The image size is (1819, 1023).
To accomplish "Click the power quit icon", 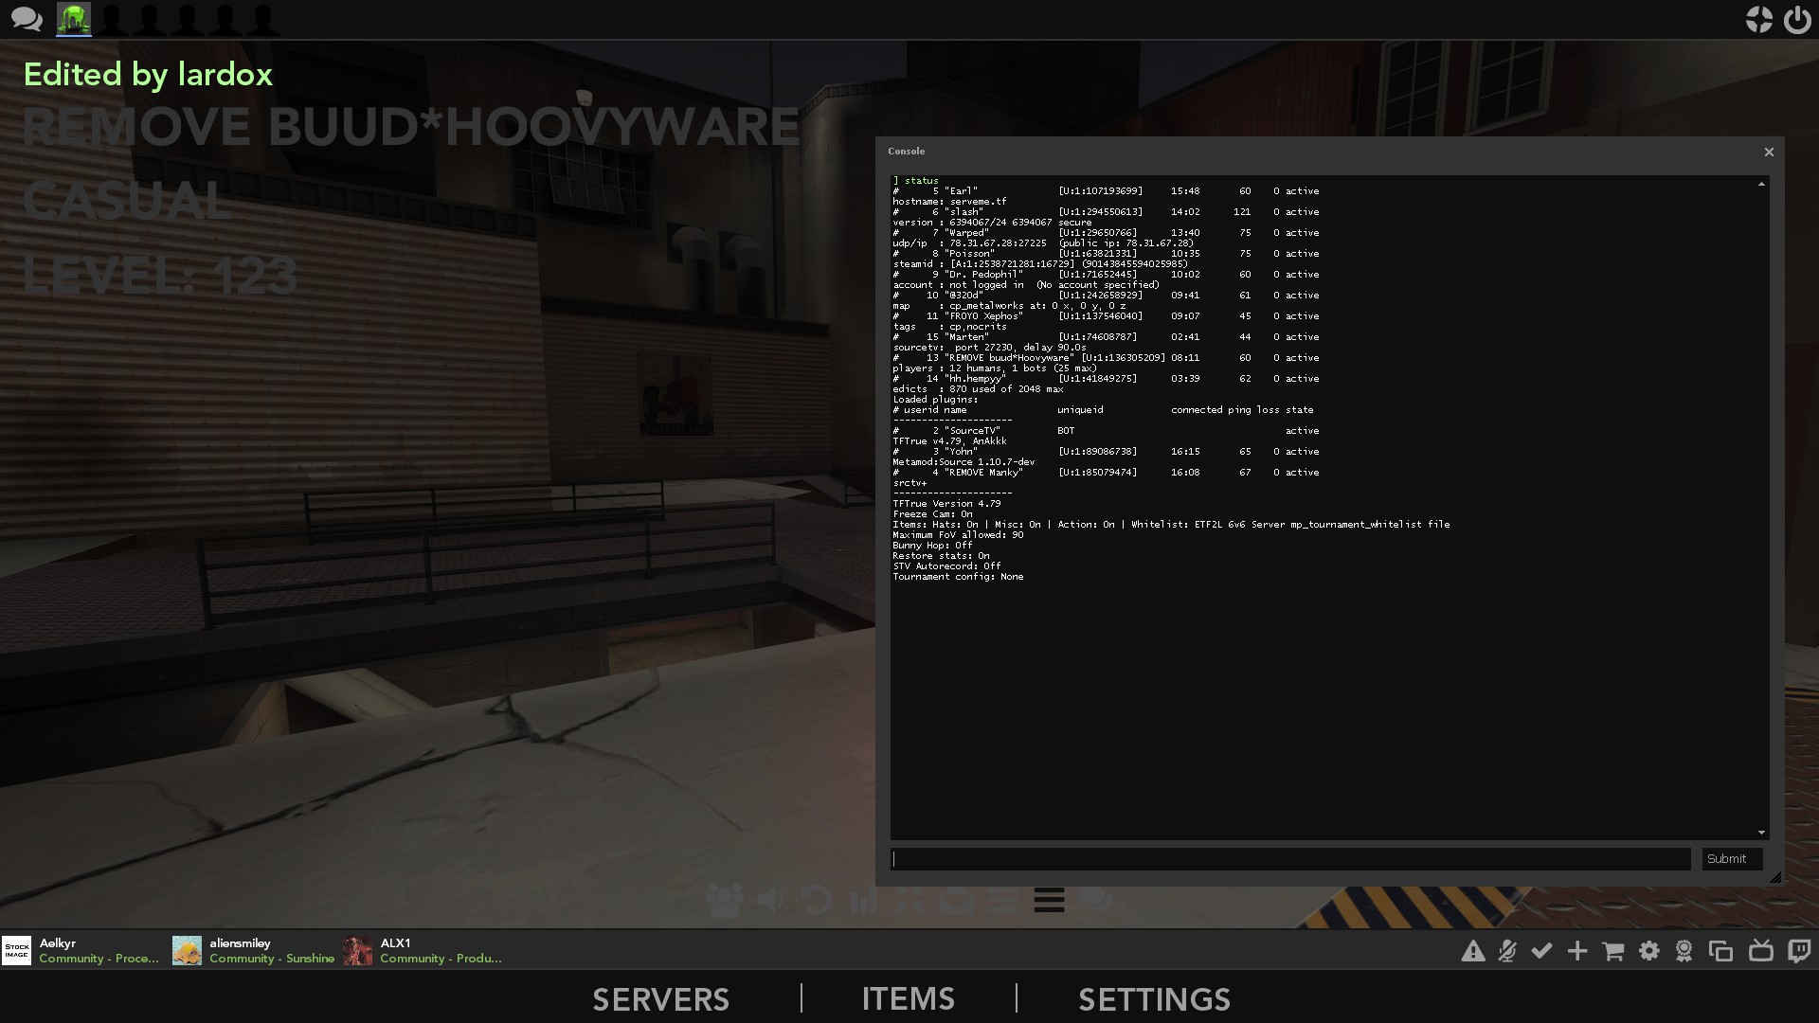I will [x=1796, y=20].
